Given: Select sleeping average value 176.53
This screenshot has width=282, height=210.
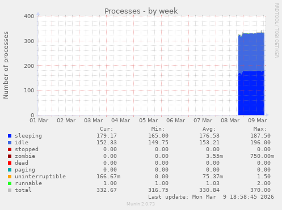Looking at the screenshot, I should pyautogui.click(x=209, y=136).
